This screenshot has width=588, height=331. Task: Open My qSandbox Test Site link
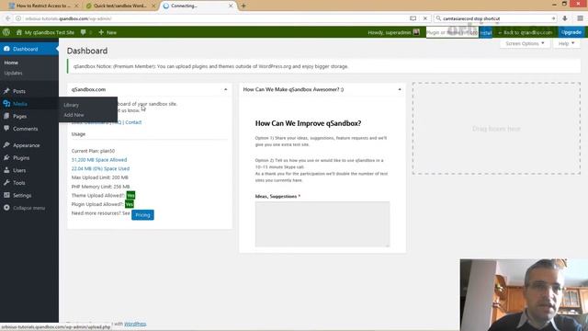point(49,33)
